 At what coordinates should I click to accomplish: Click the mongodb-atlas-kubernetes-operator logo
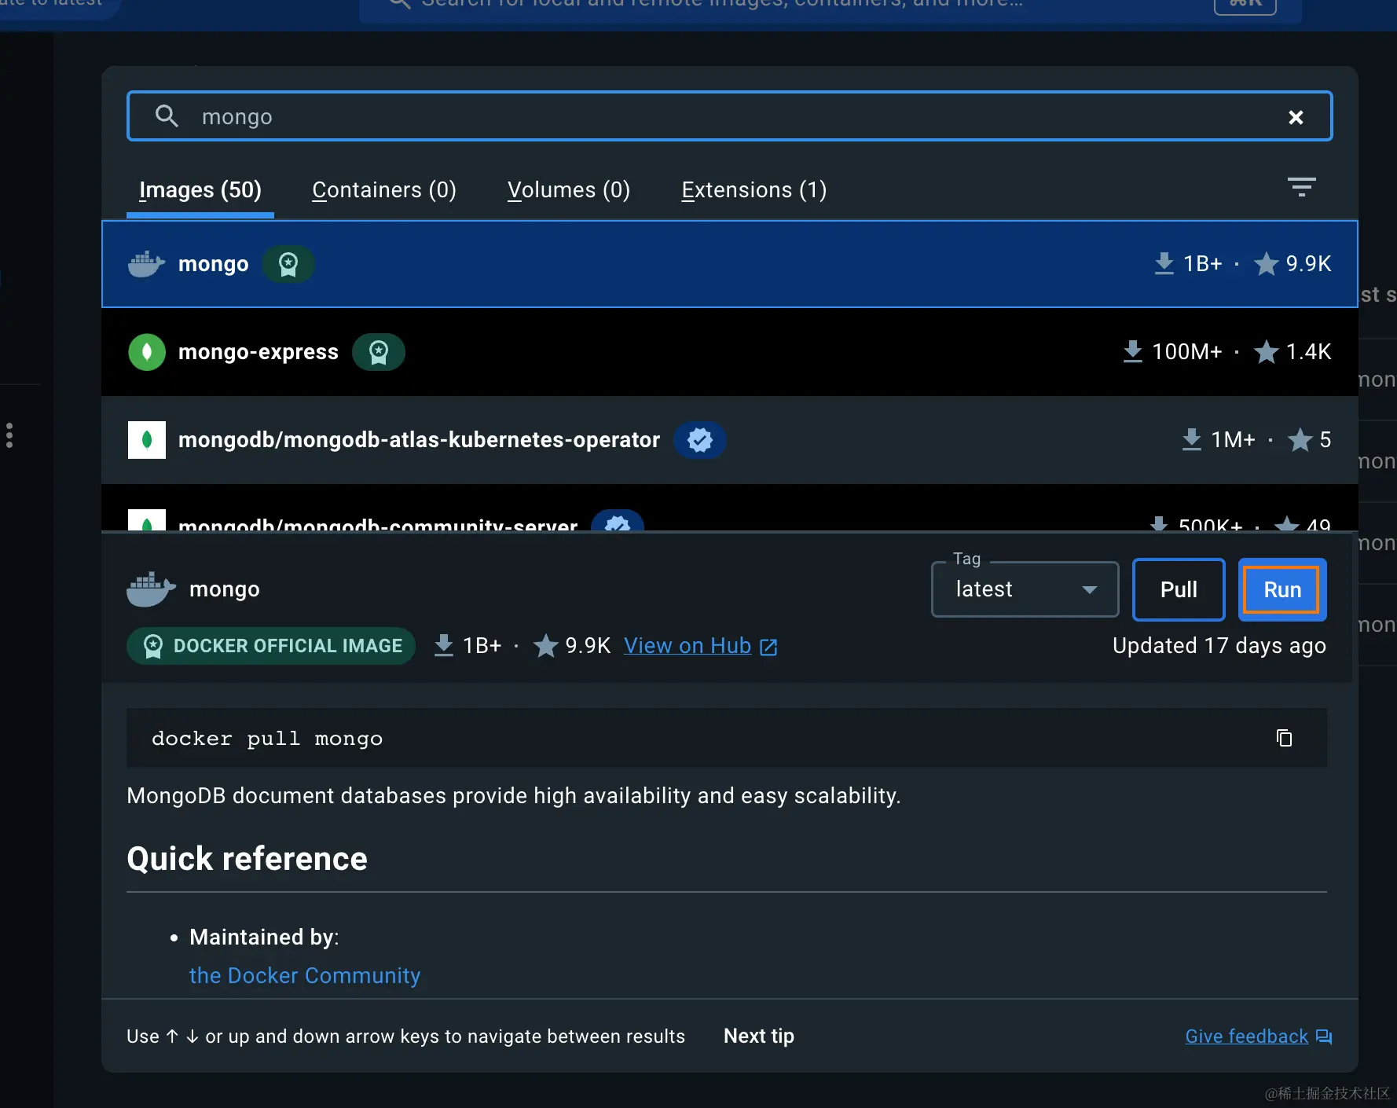point(146,440)
